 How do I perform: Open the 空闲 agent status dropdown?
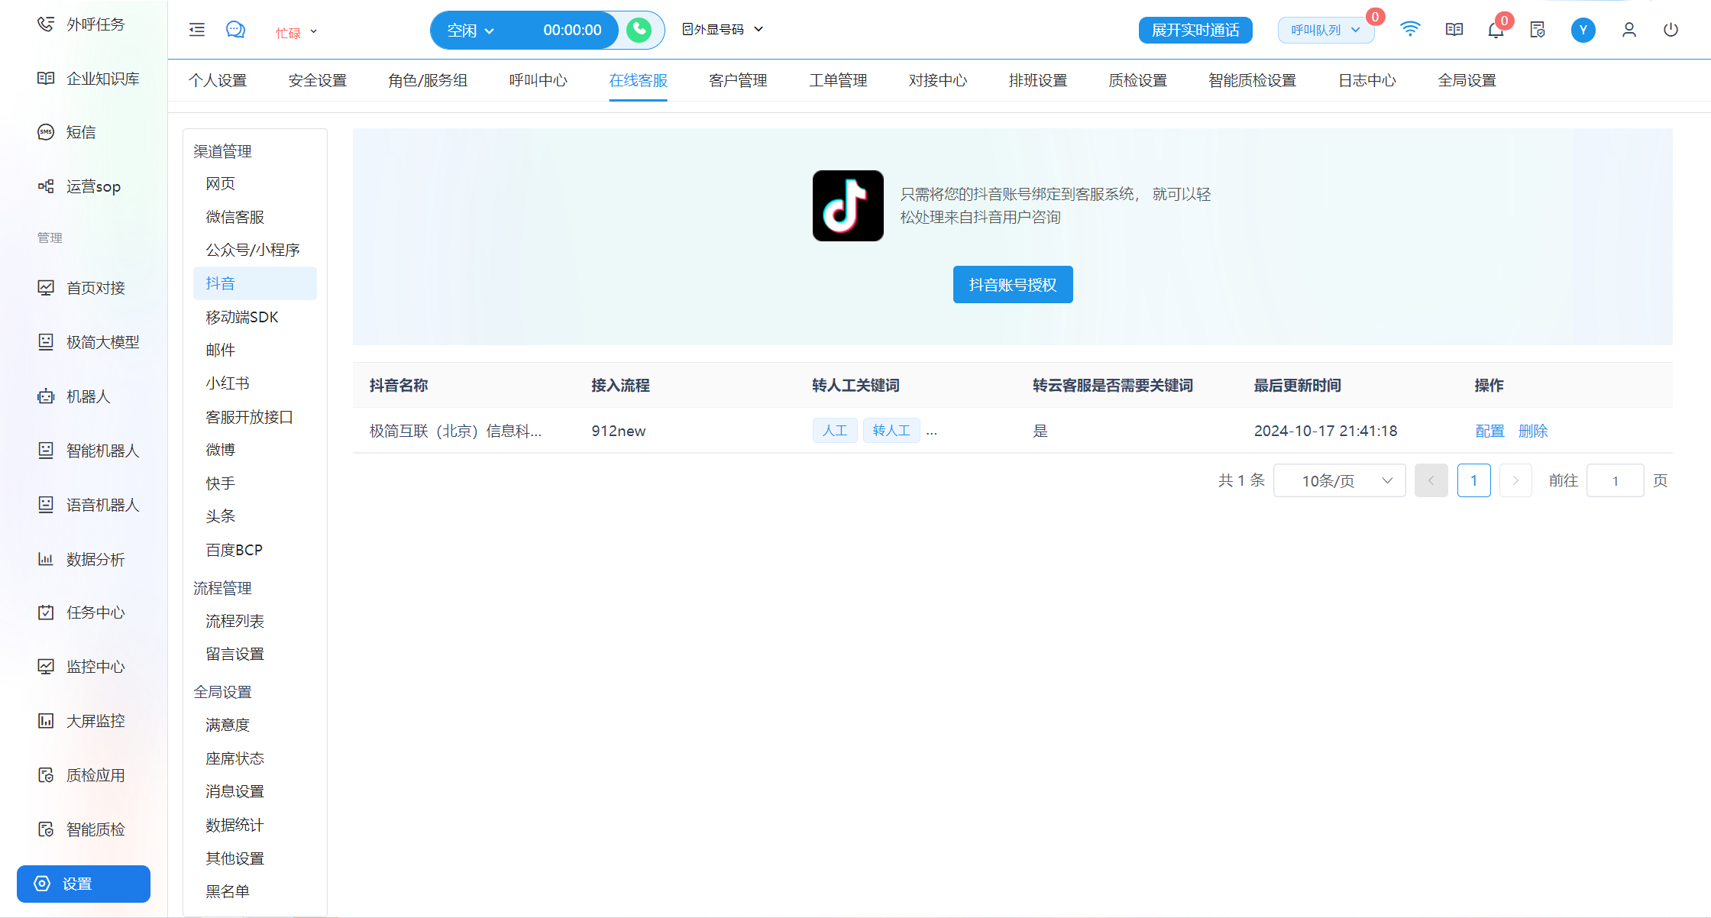471,31
